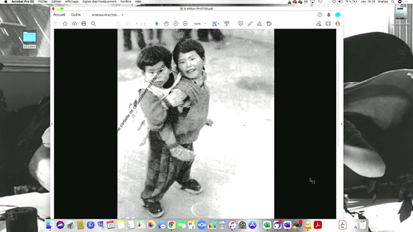Add a comment with the speech bubble icon
This screenshot has height=232, width=413.
click(240, 24)
